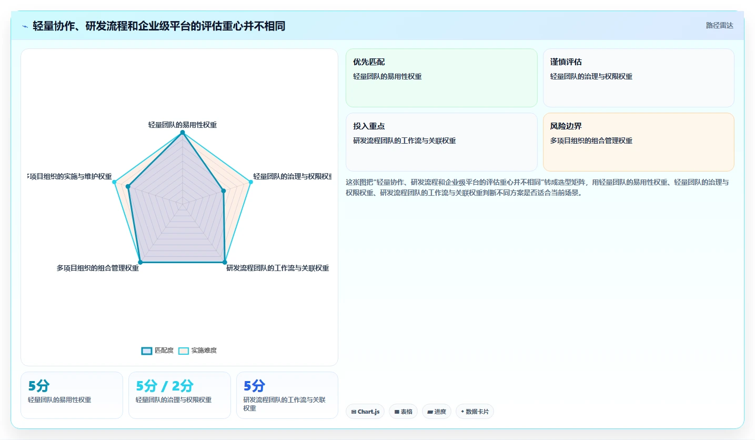Click the 进度 tag icon

point(430,412)
